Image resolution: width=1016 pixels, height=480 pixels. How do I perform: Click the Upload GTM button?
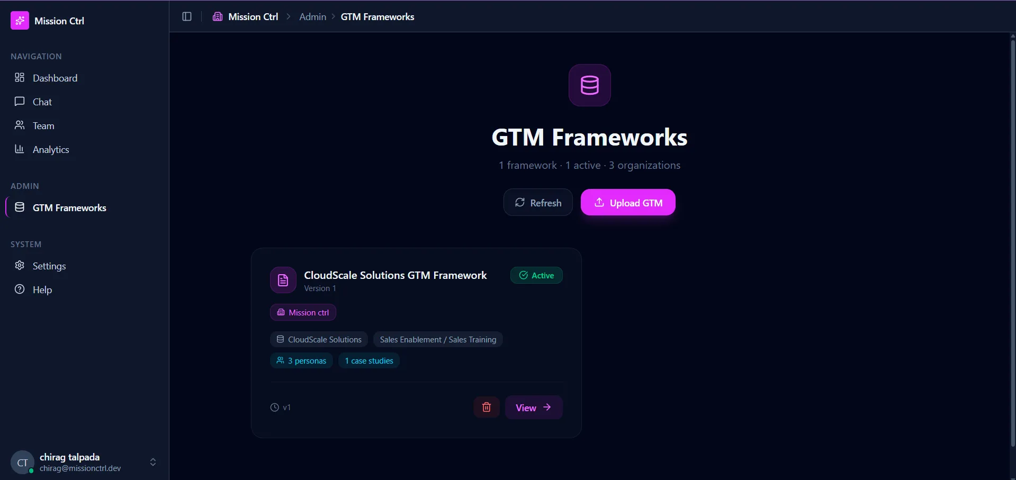click(x=628, y=202)
